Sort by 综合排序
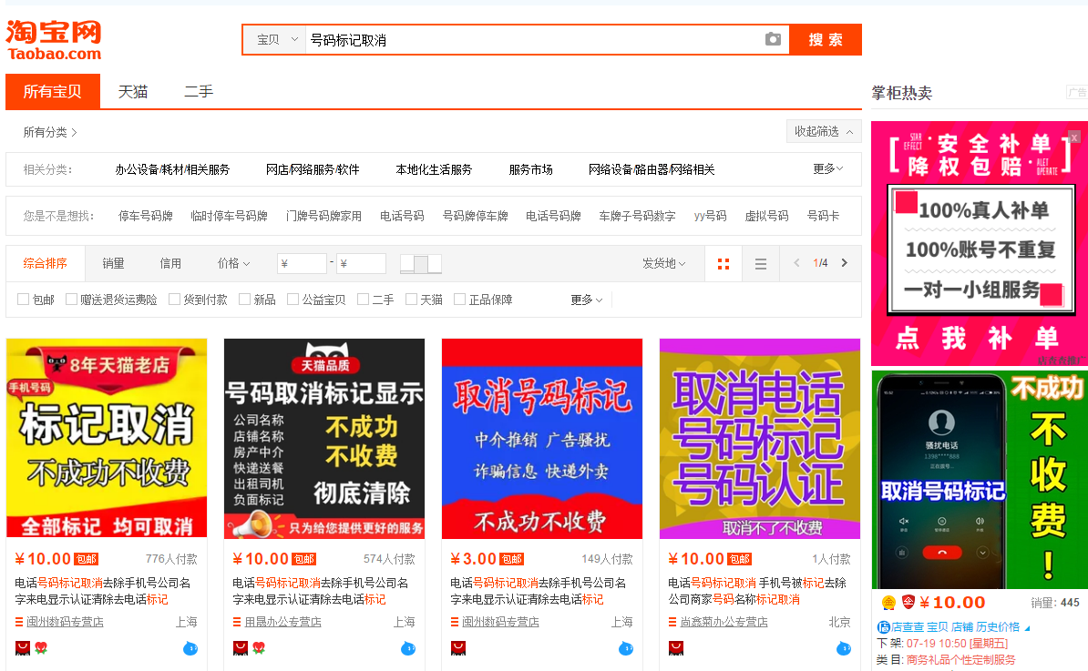This screenshot has width=1088, height=671. 45,263
